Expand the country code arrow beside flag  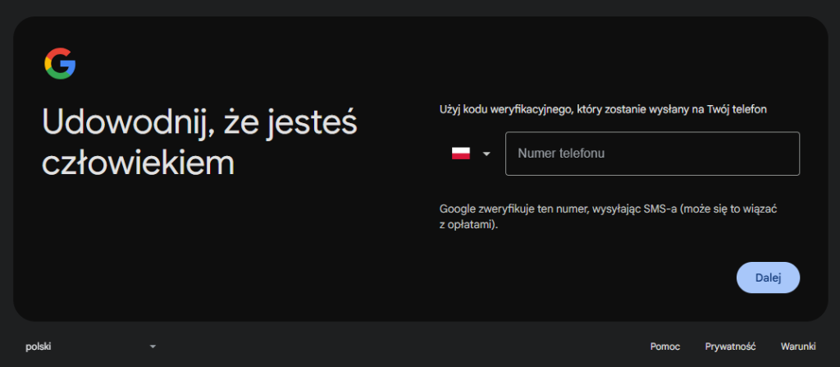point(486,154)
